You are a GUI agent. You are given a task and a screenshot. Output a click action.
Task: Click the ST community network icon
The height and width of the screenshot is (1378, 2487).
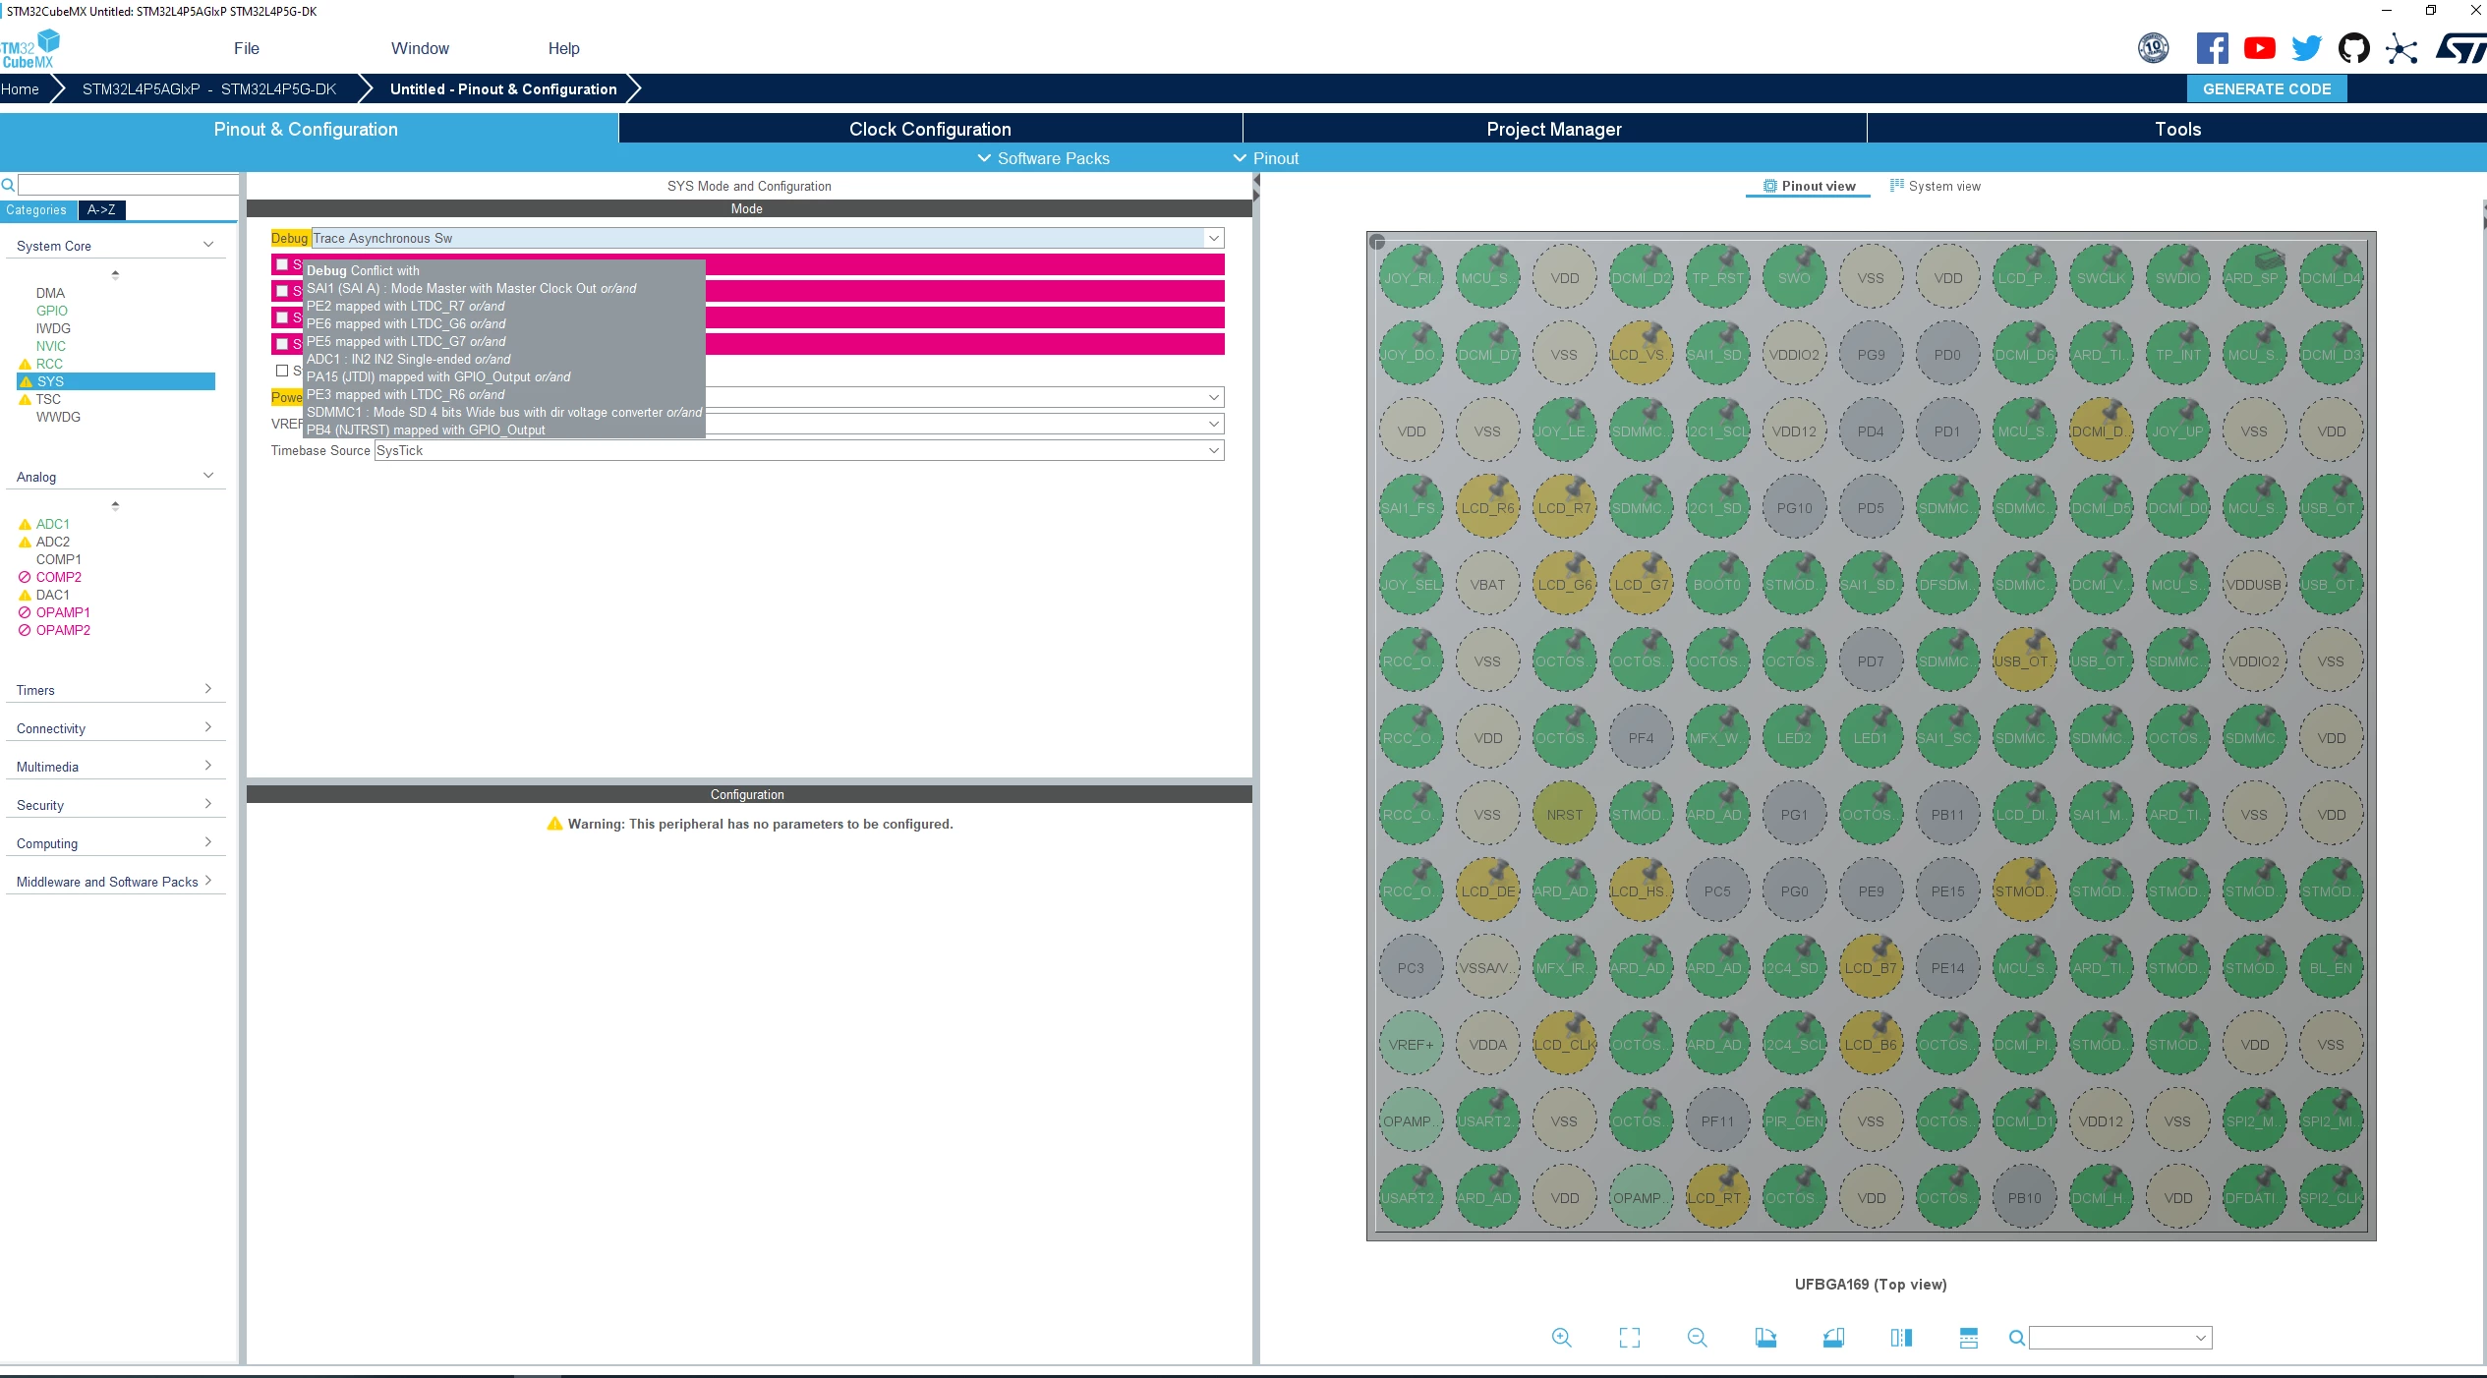point(2400,48)
